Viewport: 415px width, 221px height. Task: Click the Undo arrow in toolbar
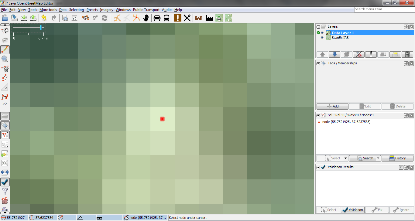pyautogui.click(x=44, y=18)
